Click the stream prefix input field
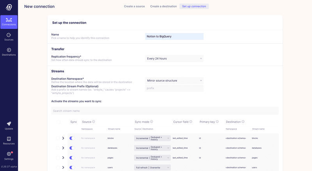This screenshot has height=171, width=312. 174,88
